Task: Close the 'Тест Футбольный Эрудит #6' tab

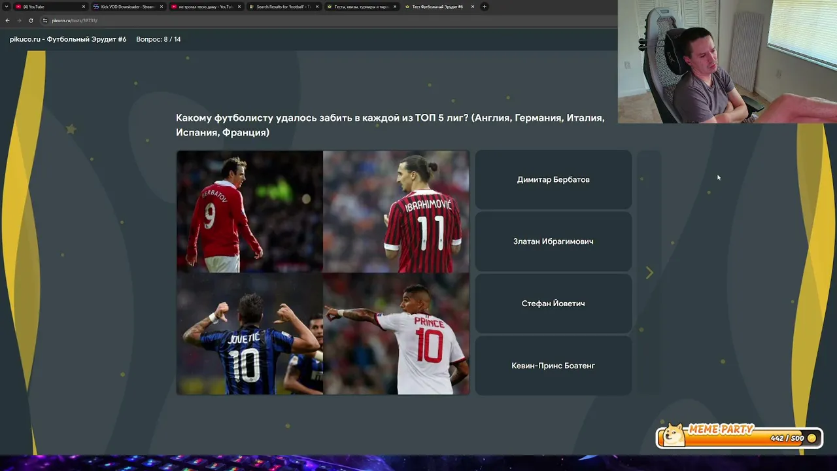Action: [x=473, y=7]
